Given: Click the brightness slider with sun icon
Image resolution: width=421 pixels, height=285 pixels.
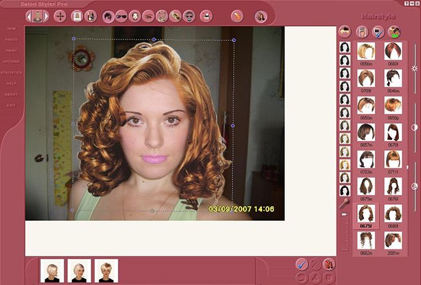Looking at the screenshot, I should [415, 67].
